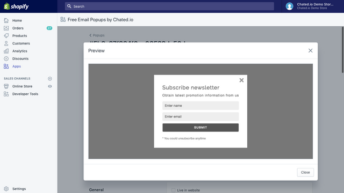344x193 pixels.
Task: Click the Products tag icon
Action: 6,36
